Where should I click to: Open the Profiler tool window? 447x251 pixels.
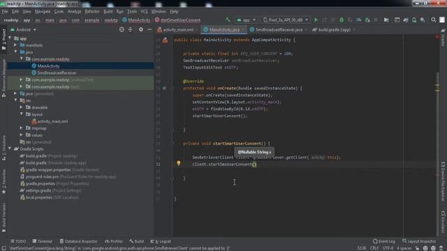(x=113, y=241)
